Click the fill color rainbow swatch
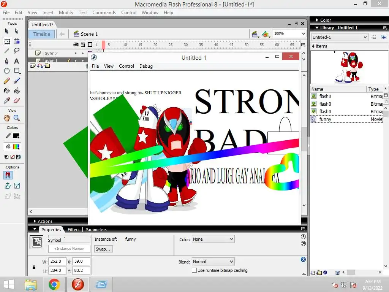This screenshot has width=389, height=292. (16, 147)
